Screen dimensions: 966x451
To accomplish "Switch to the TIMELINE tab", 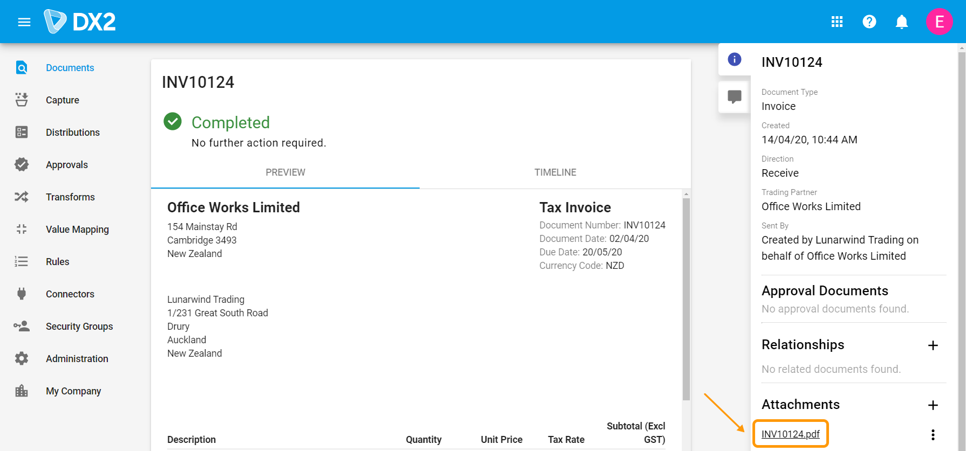I will click(555, 172).
